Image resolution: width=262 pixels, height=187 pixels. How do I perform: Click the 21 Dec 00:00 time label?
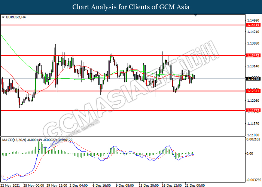tap(195, 185)
